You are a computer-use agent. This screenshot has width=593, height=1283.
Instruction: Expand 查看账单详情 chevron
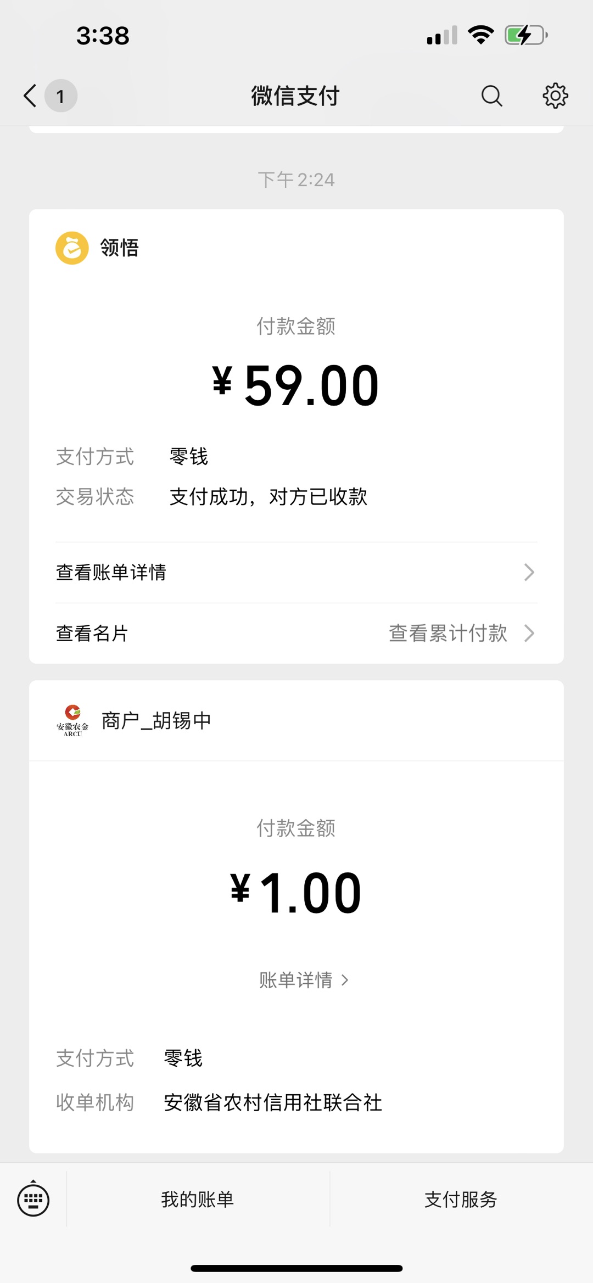tap(529, 572)
